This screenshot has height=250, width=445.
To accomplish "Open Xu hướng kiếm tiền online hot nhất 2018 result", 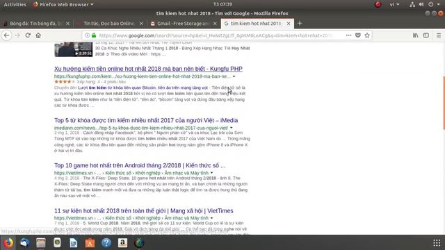I will click(x=148, y=69).
